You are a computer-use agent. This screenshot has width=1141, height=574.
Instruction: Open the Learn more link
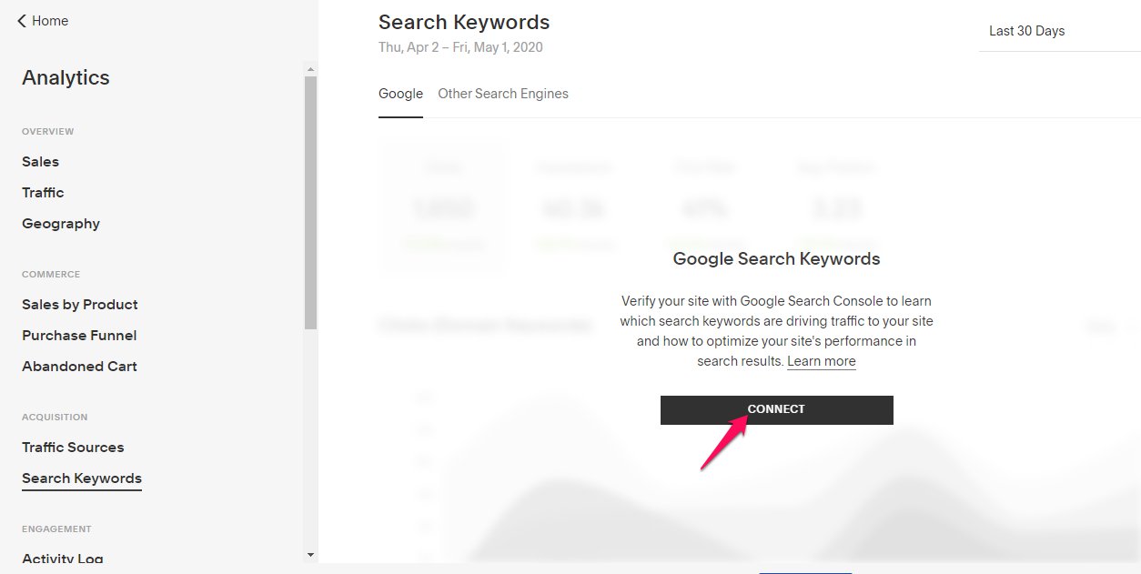click(x=822, y=361)
